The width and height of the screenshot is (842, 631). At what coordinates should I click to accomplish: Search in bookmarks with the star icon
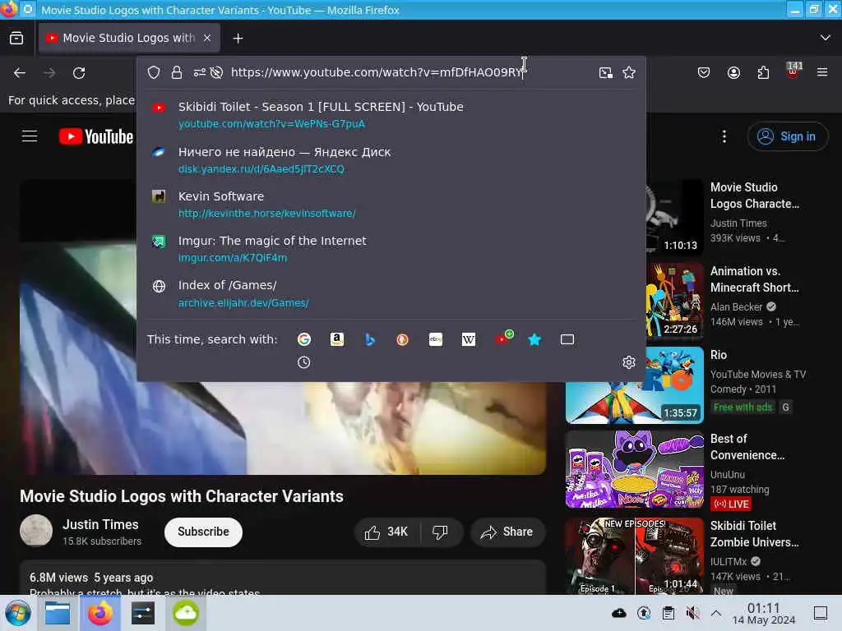click(534, 339)
